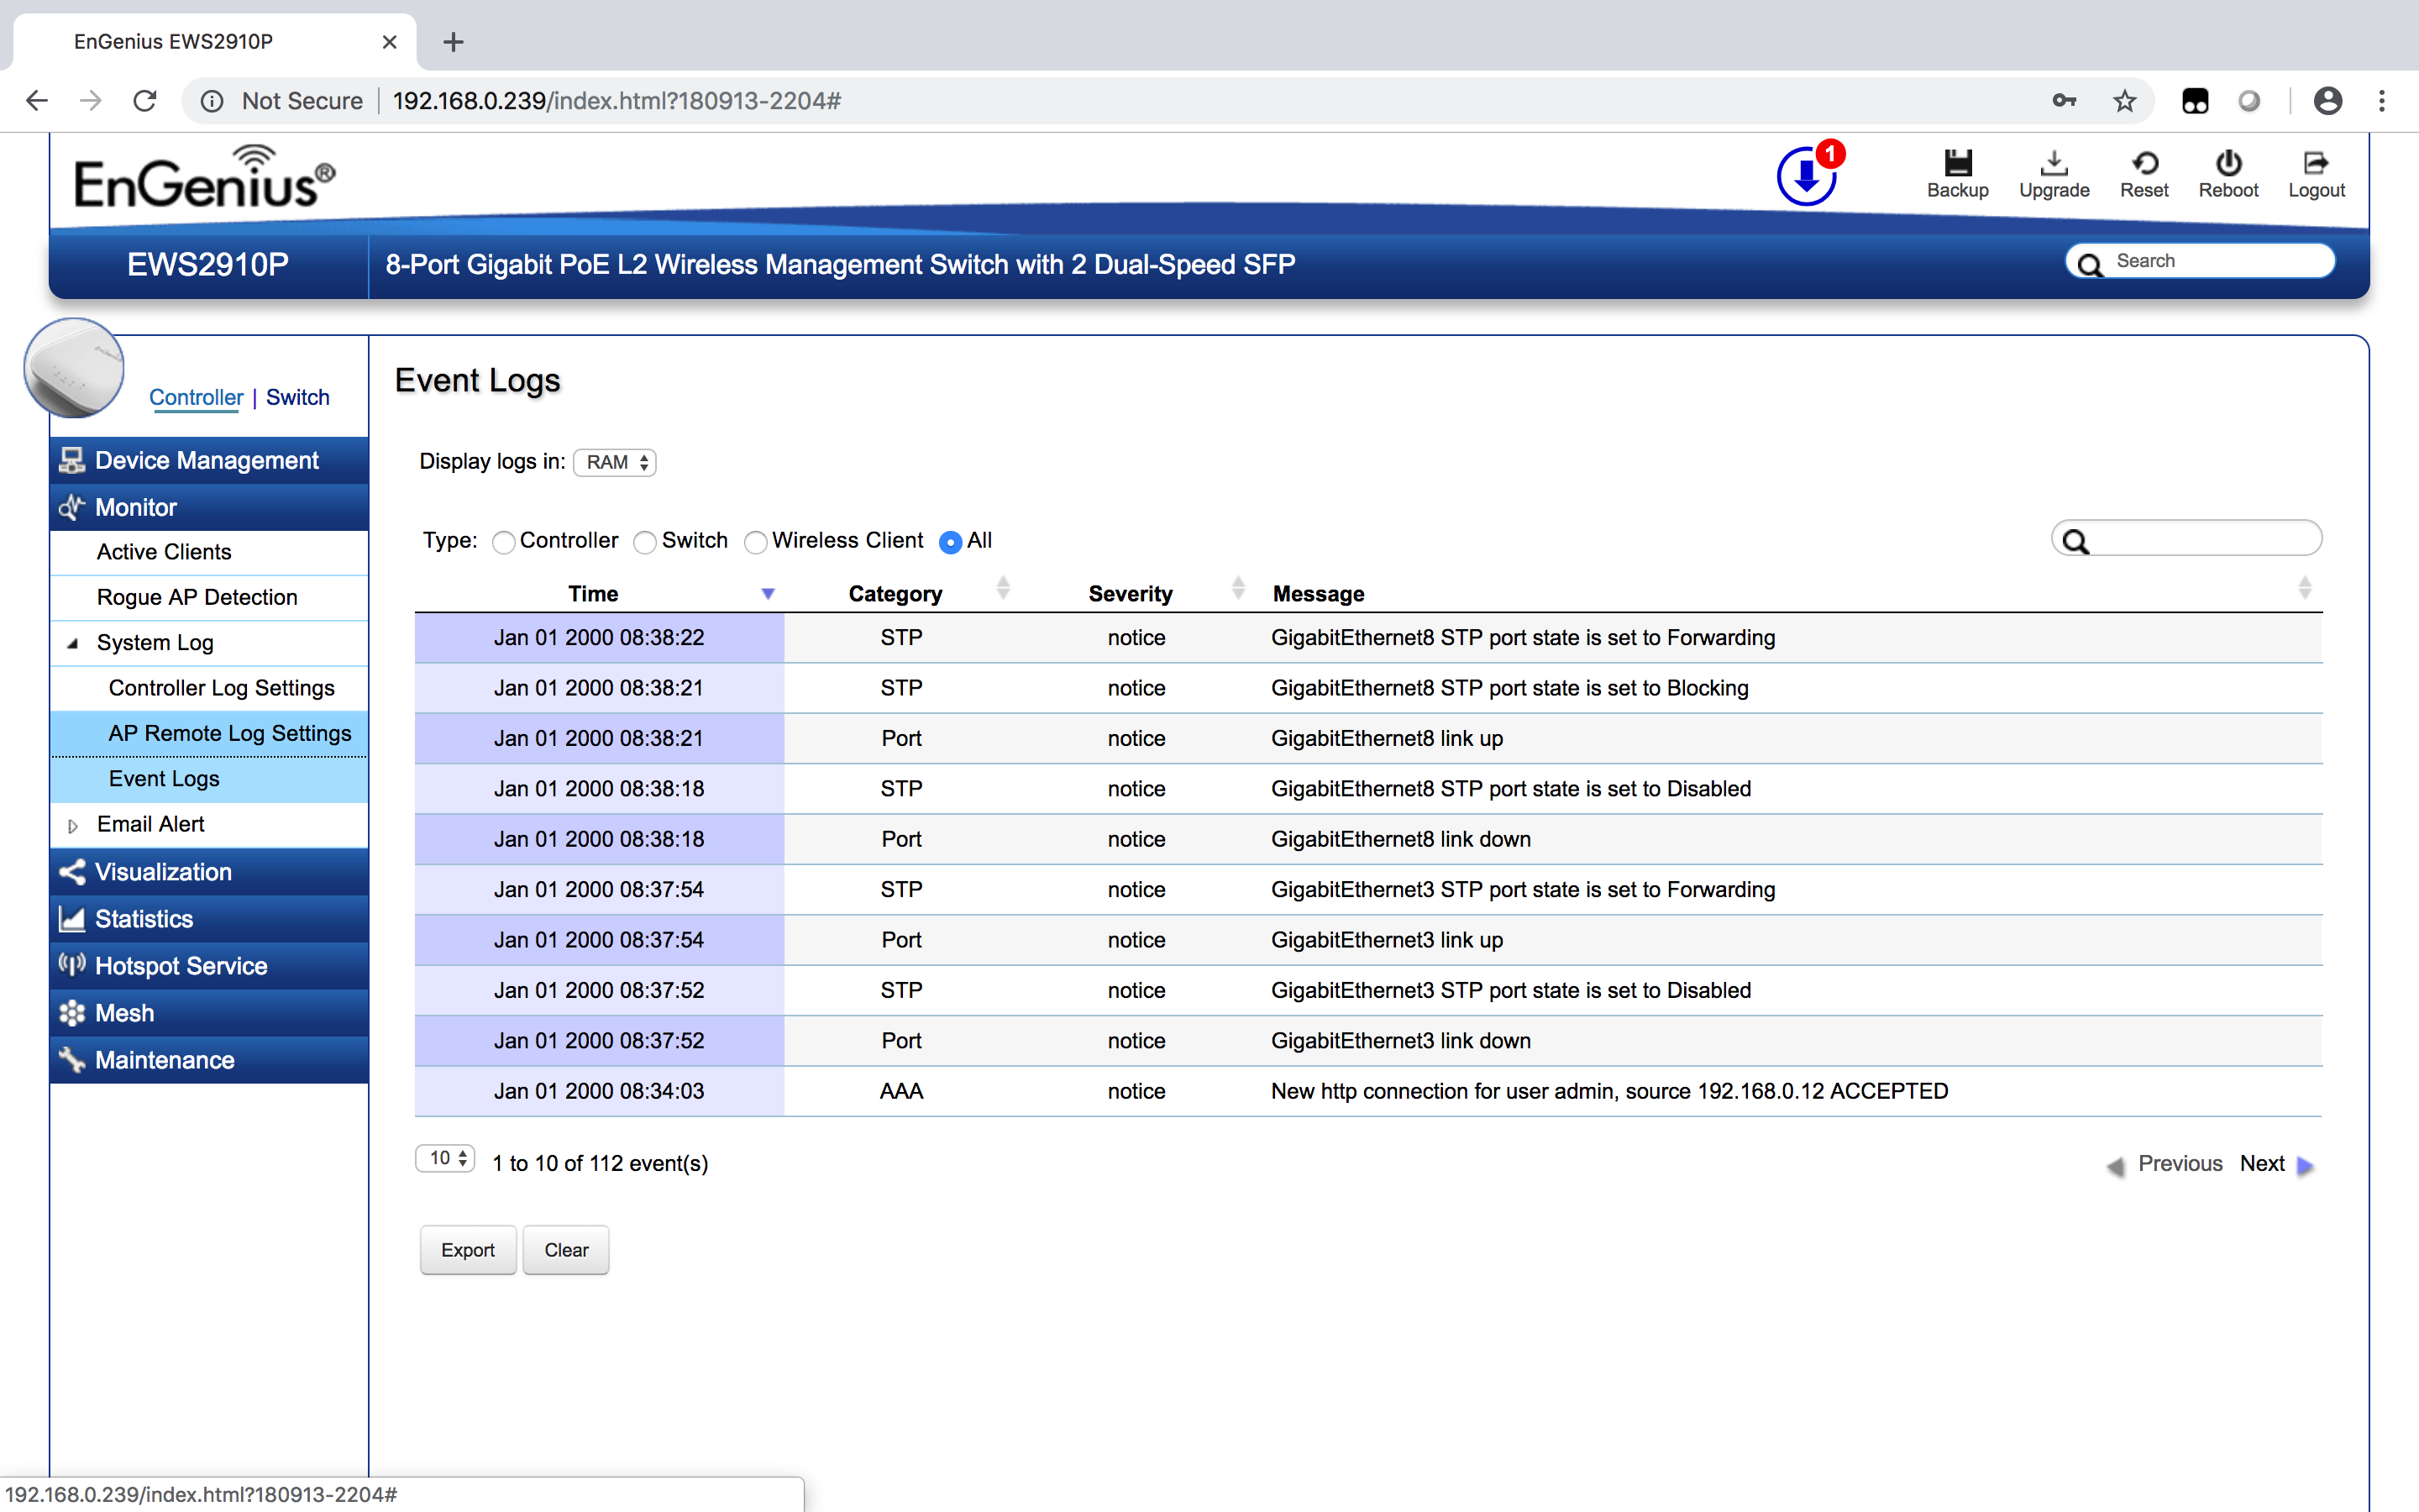The width and height of the screenshot is (2419, 1512).
Task: Switch to the Controller view link
Action: tap(196, 397)
